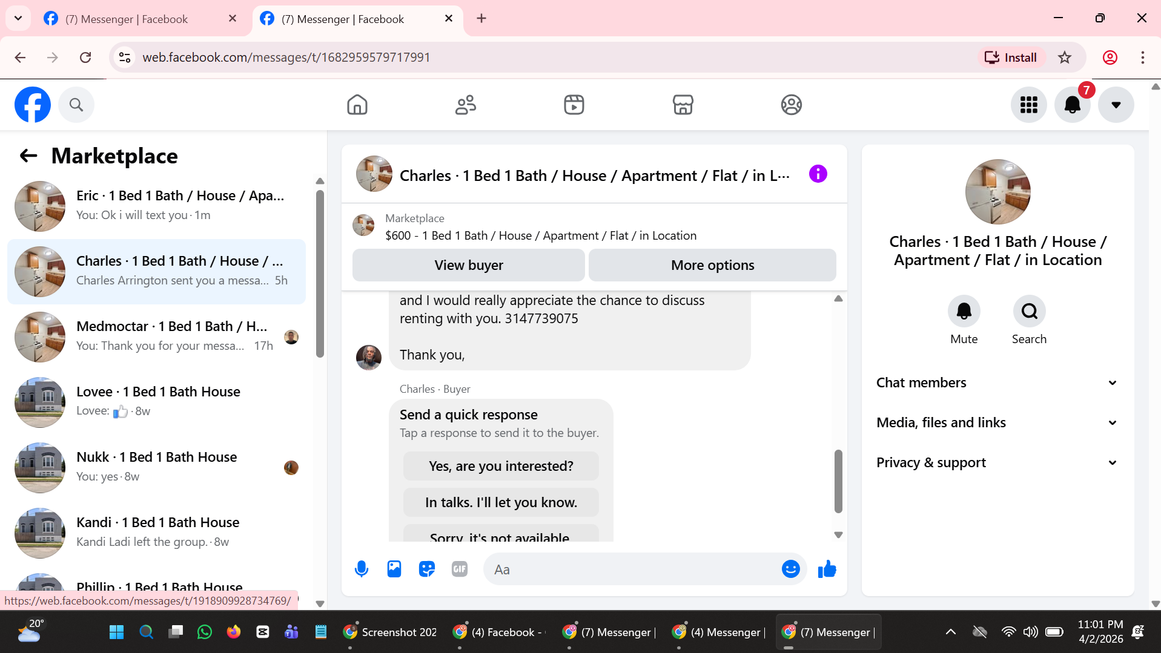Click the back arrow beside Marketplace
This screenshot has width=1161, height=653.
[28, 156]
